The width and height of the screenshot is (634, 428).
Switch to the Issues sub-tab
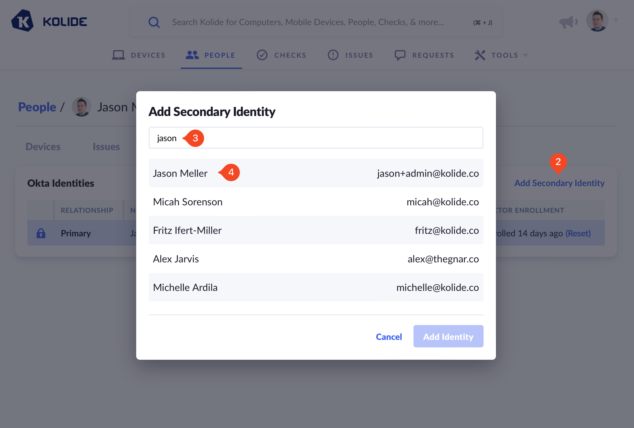click(x=106, y=147)
